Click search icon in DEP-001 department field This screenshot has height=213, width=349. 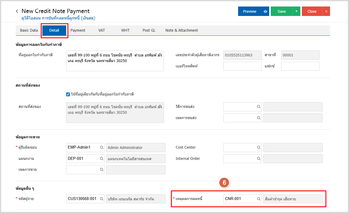point(101,159)
